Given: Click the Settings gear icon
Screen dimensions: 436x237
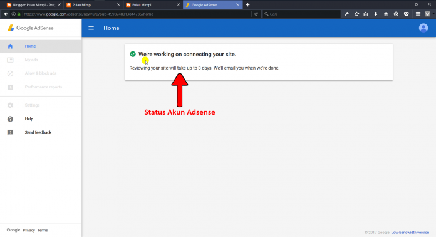Looking at the screenshot, I should click(10, 105).
